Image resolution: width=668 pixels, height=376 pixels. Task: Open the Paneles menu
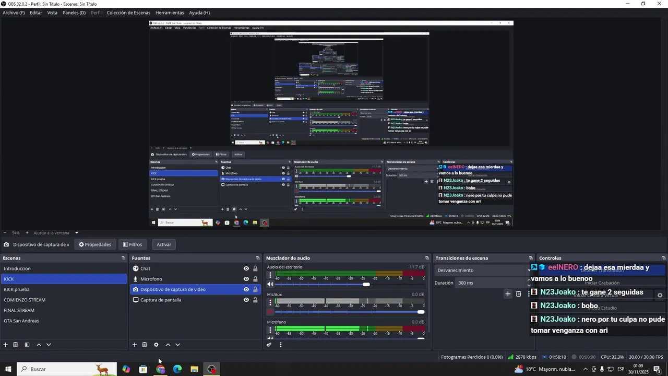[74, 13]
